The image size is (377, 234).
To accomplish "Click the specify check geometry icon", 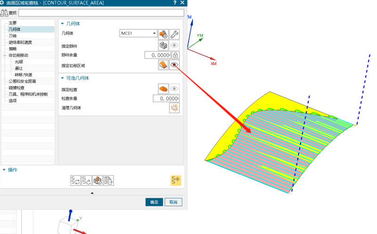I will (x=163, y=89).
